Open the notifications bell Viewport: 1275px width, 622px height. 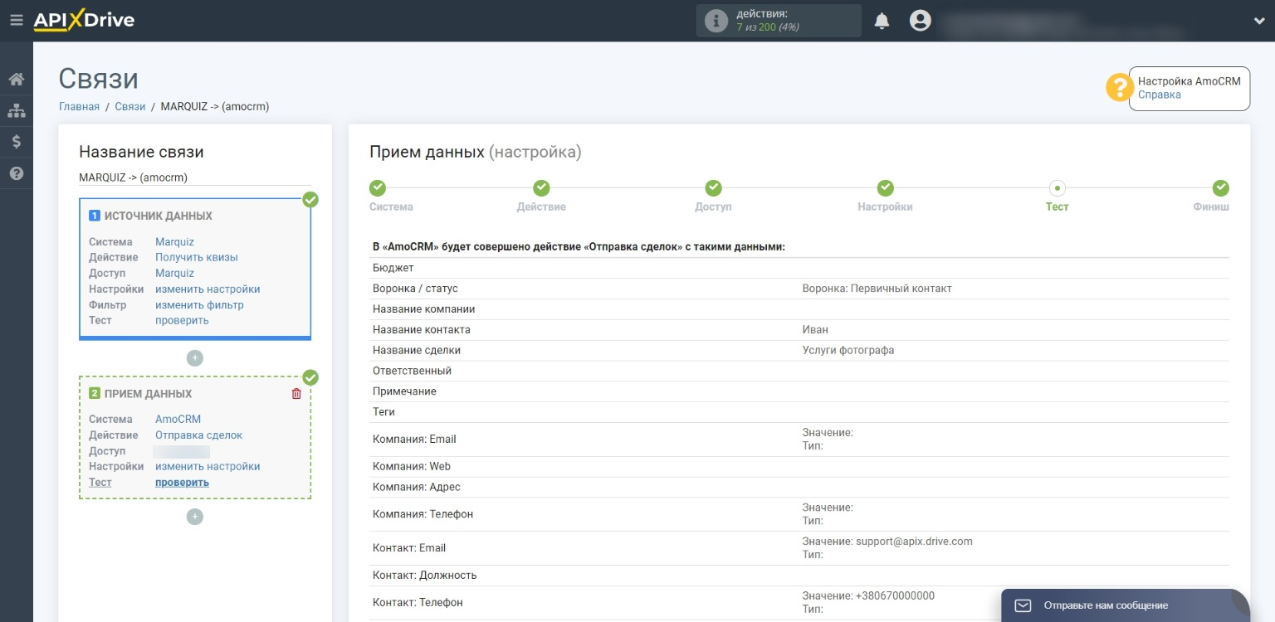point(882,21)
